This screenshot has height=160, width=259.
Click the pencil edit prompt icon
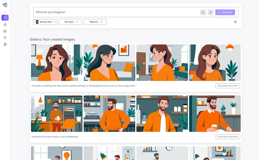point(211,12)
